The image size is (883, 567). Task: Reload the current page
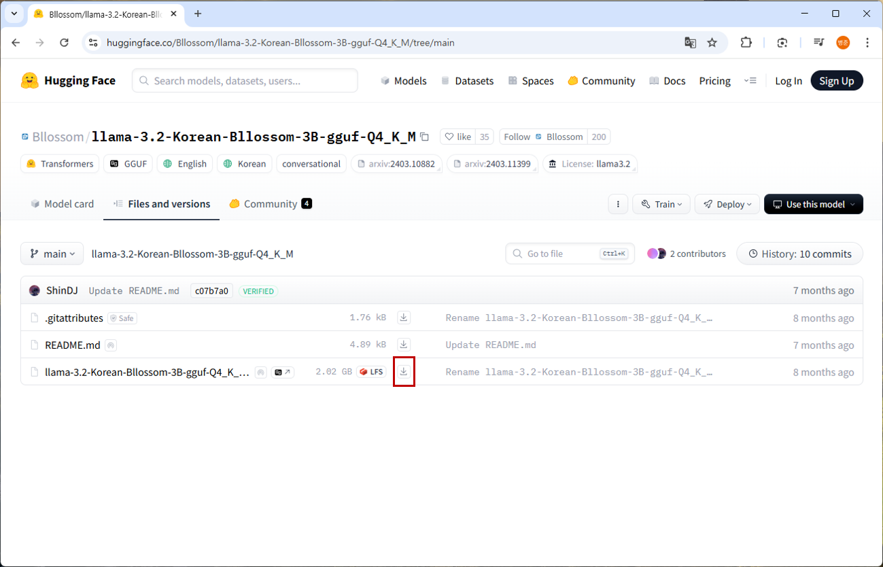click(x=64, y=42)
